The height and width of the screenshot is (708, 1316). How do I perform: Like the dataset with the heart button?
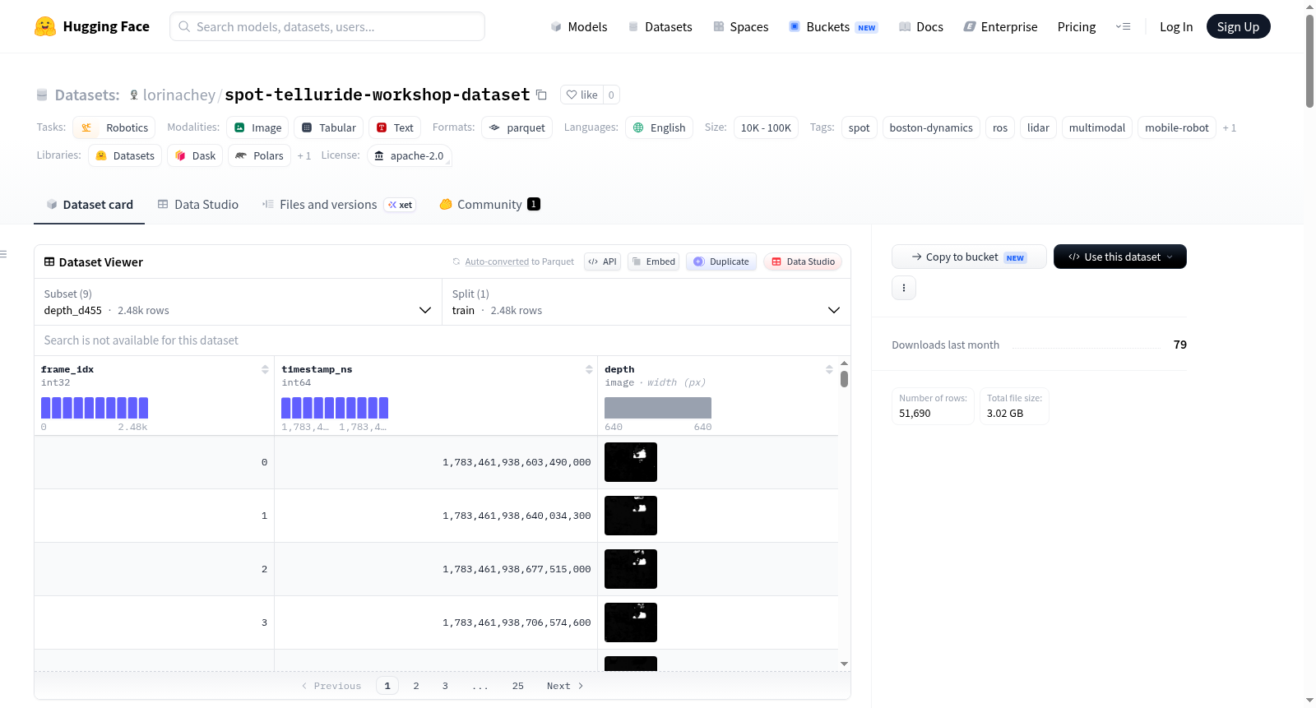coord(582,95)
